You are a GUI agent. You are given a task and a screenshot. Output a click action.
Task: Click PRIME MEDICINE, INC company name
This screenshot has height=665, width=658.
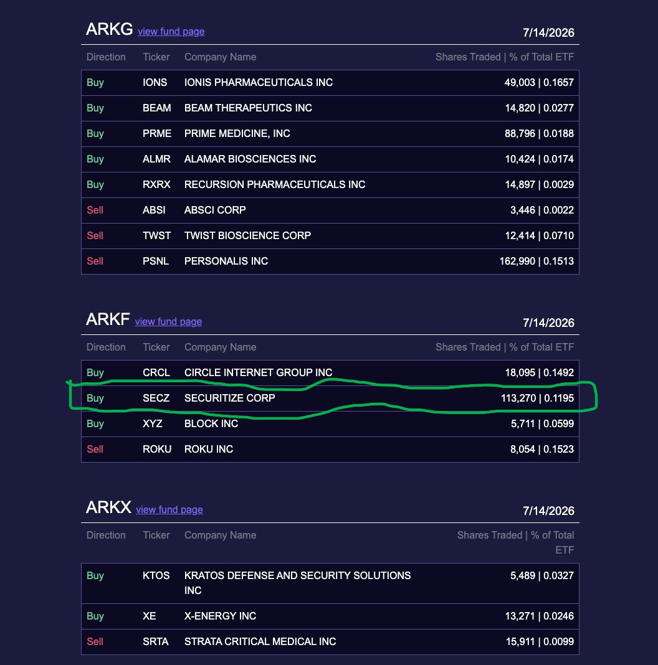237,133
